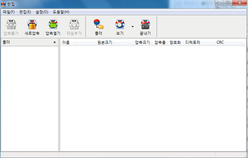Sort by 압축률 column header
The image size is (248, 158).
(160, 42)
